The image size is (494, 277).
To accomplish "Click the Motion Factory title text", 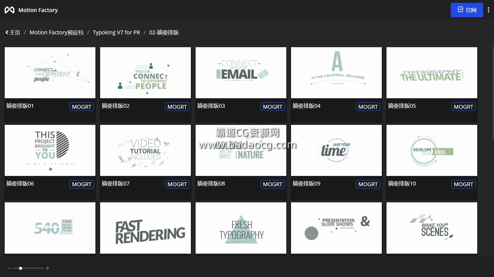I will 38,10.
